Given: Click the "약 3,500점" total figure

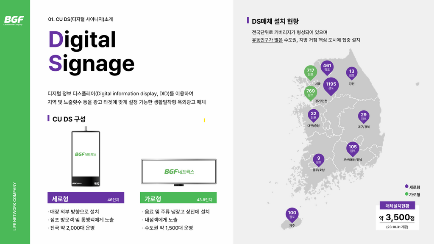Looking at the screenshot, I should click(397, 218).
